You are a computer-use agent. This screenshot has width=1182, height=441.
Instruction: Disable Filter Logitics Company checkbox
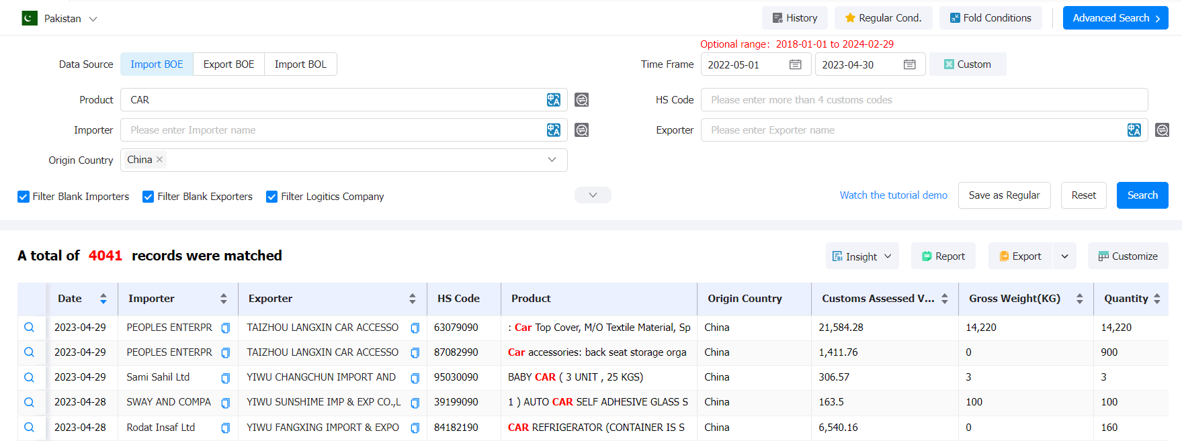click(272, 197)
